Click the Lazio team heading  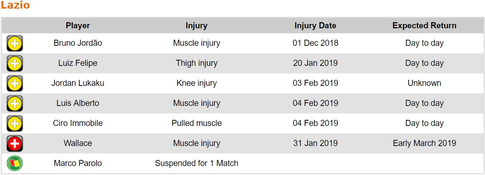click(15, 5)
